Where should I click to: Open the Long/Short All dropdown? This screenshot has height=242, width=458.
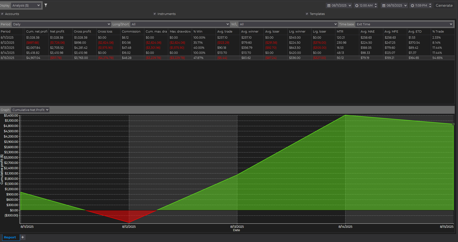[x=180, y=24]
